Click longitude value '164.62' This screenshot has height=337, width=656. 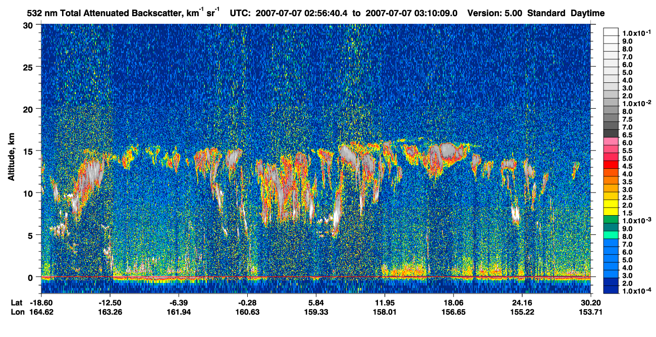pos(42,312)
